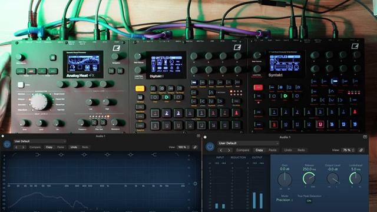
Task: Go to next preset in Limiter window
Action: (229, 150)
